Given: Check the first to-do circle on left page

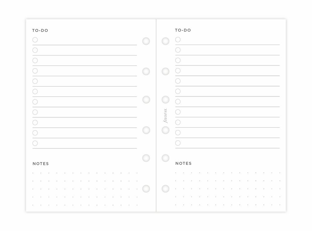Looking at the screenshot, I should (x=35, y=40).
